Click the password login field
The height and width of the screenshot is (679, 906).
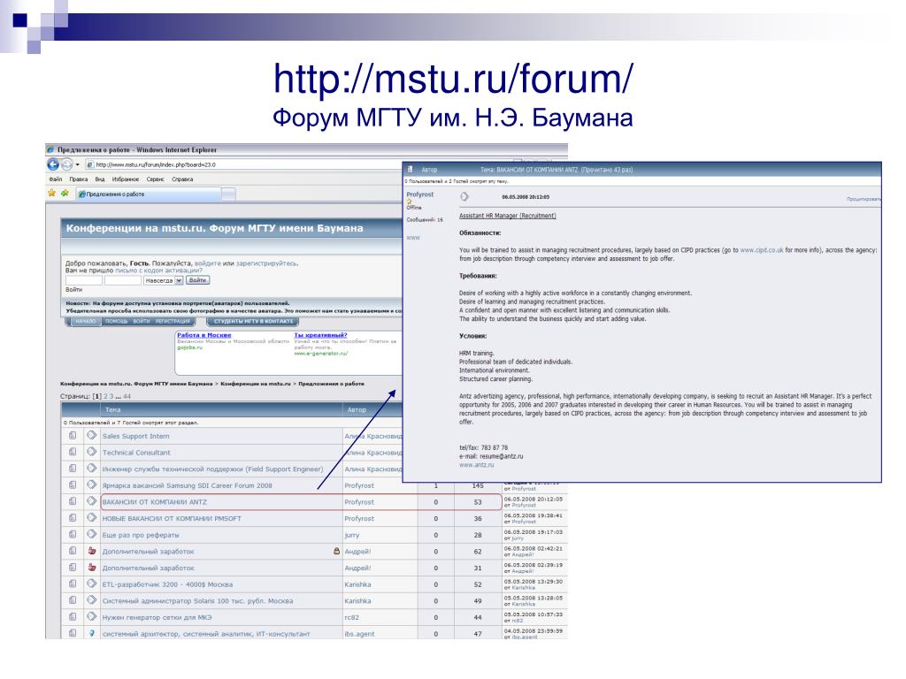[122, 280]
